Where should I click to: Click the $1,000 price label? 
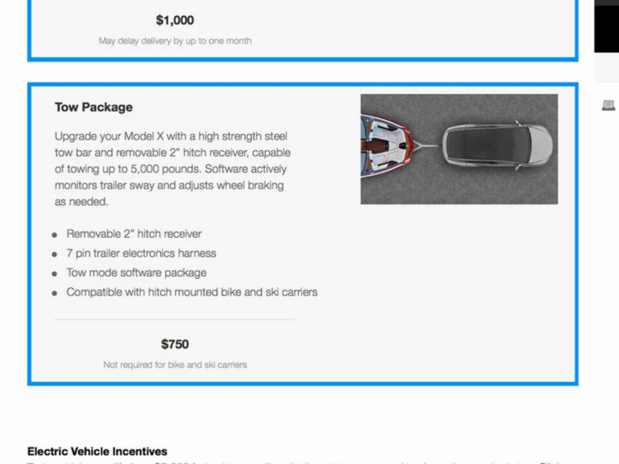pyautogui.click(x=175, y=20)
